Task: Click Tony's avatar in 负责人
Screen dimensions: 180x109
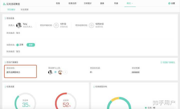Action: point(19,25)
